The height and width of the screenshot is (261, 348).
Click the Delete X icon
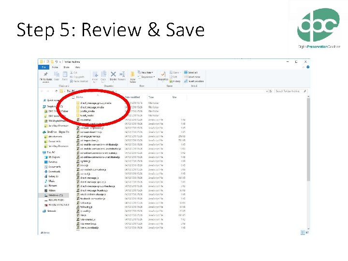[113, 74]
